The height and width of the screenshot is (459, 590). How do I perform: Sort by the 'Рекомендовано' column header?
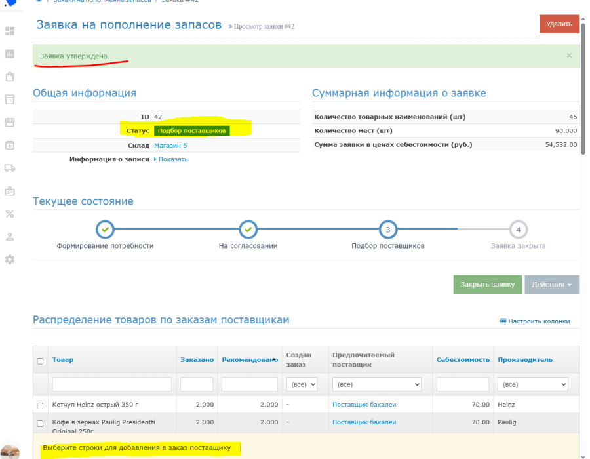[250, 360]
